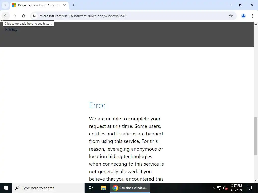This screenshot has width=258, height=193.
Task: Open File Explorer from taskbar
Action: tap(103, 188)
